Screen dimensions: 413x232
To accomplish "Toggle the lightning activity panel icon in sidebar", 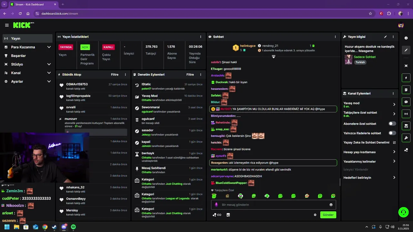I will (x=406, y=78).
